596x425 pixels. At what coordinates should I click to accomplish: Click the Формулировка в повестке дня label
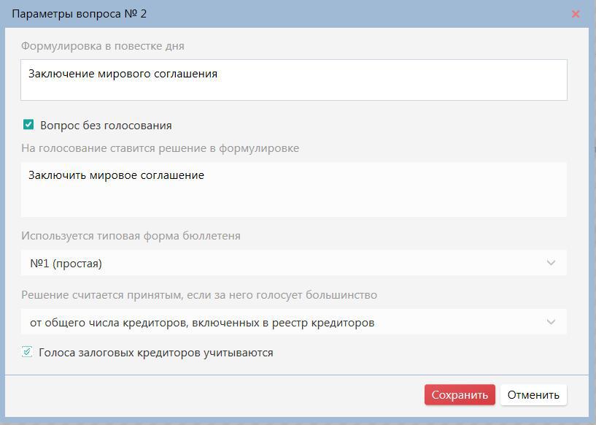[103, 46]
